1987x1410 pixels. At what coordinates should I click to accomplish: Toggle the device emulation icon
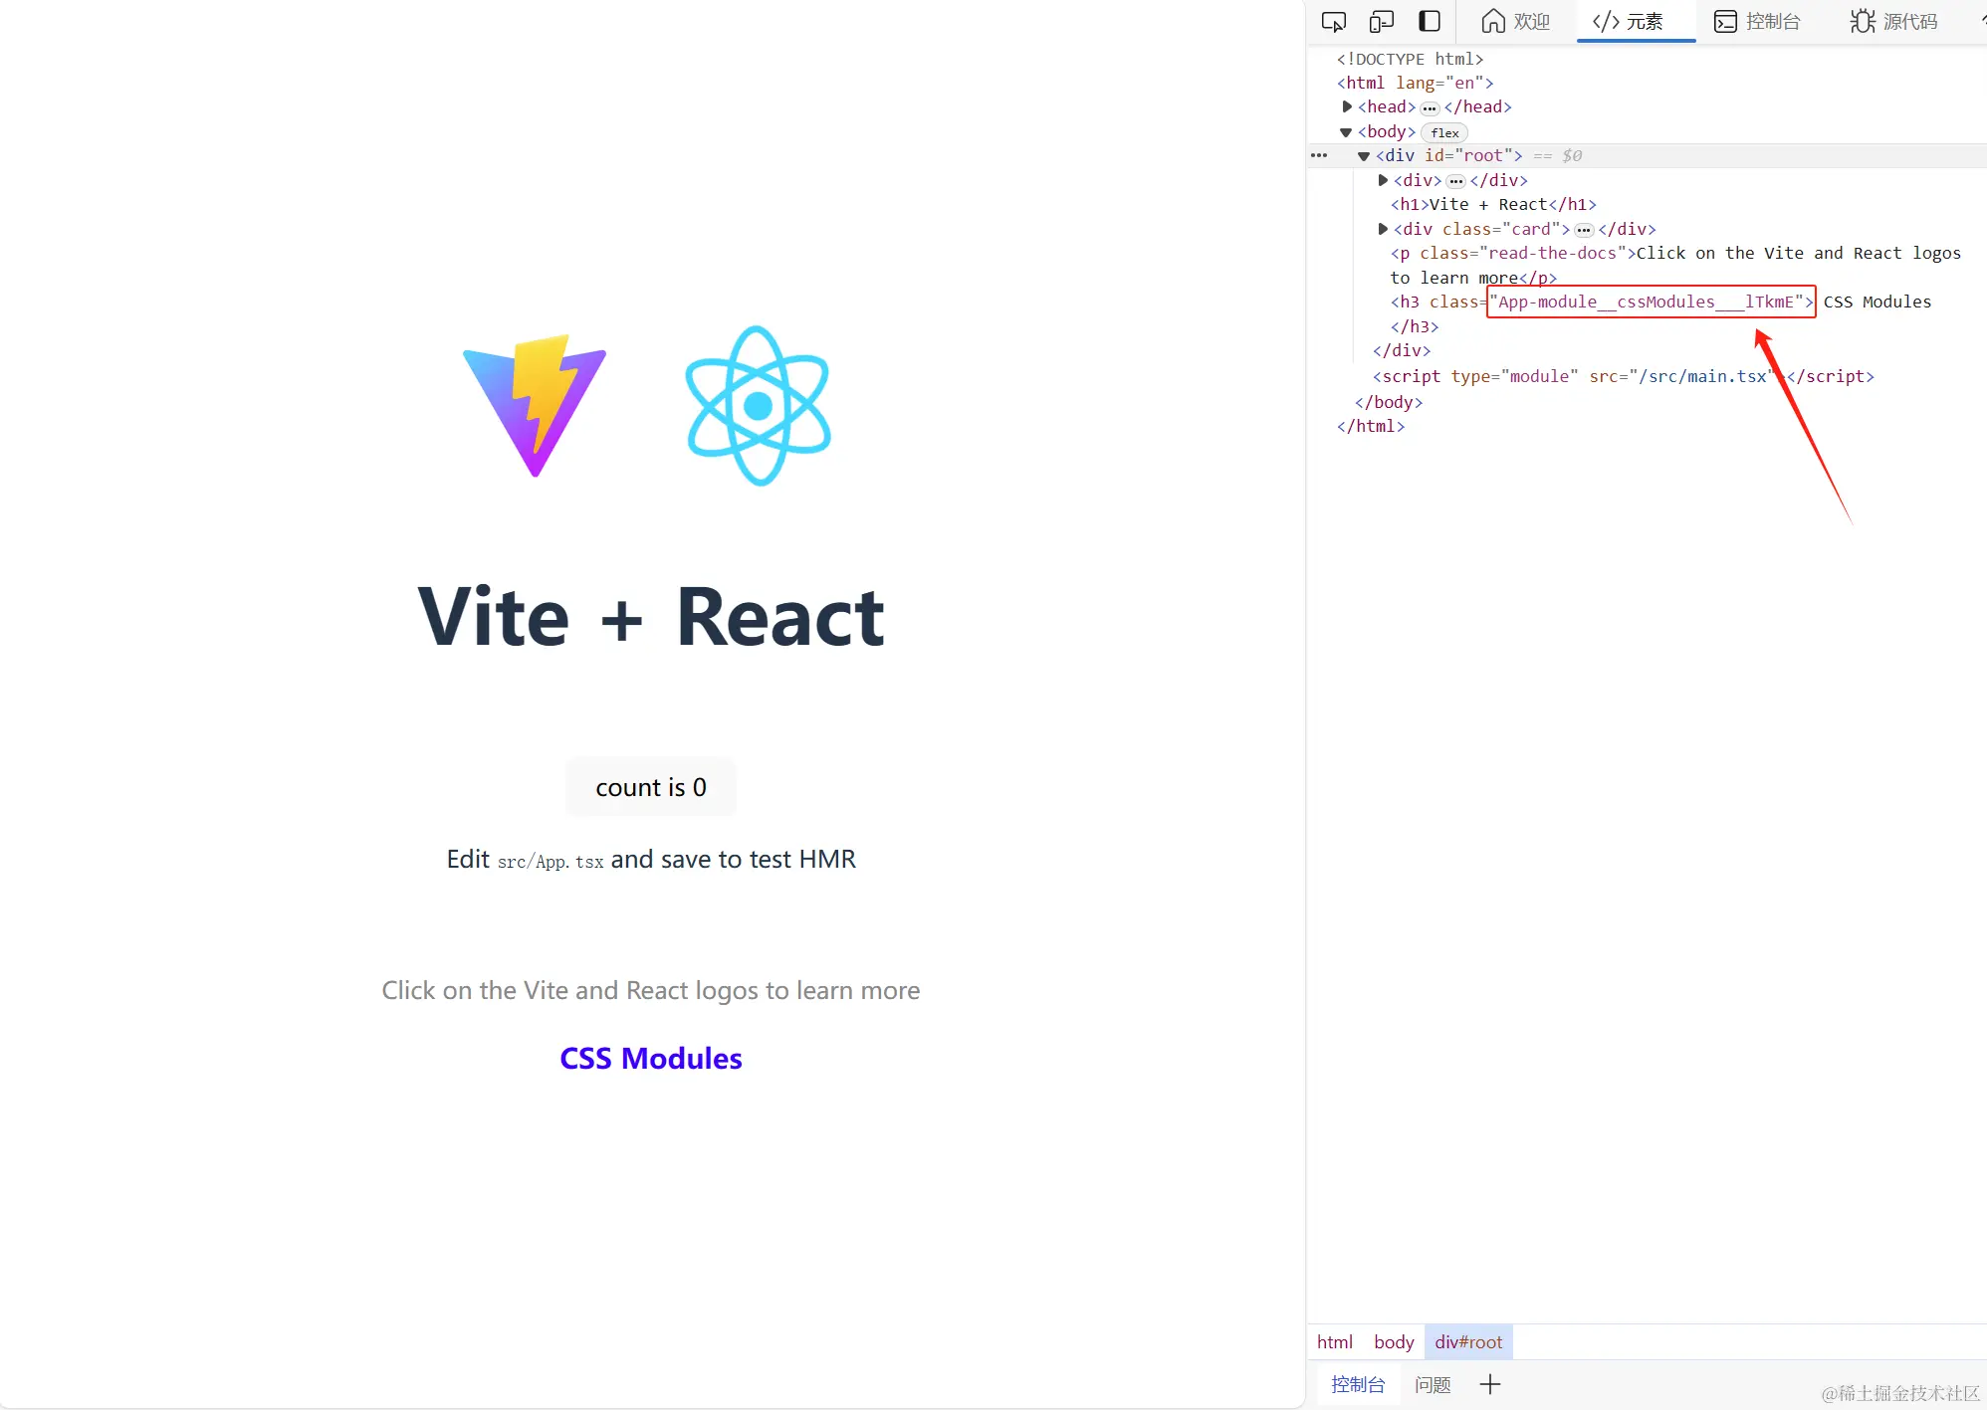1381,22
